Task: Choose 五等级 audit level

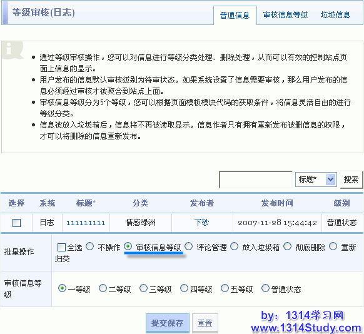Action: pos(225,288)
